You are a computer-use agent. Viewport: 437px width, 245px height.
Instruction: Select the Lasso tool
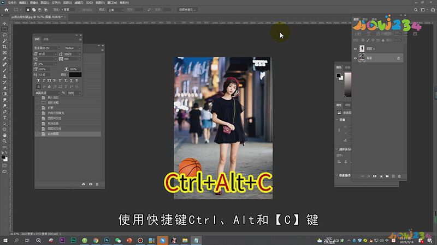[x=4, y=35]
